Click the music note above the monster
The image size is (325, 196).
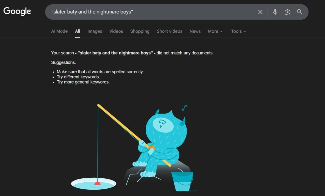click(184, 108)
